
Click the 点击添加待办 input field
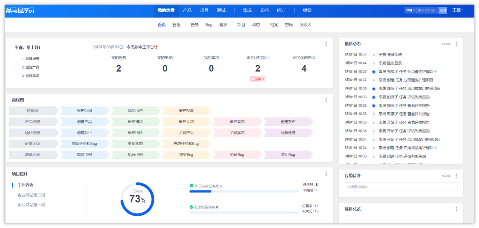401,187
